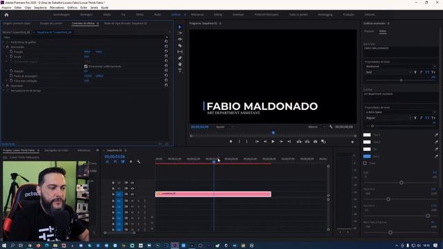Screen dimensions: 443x249
Task: Pick color with the Text 1 eyedropper
Action: tap(436, 135)
